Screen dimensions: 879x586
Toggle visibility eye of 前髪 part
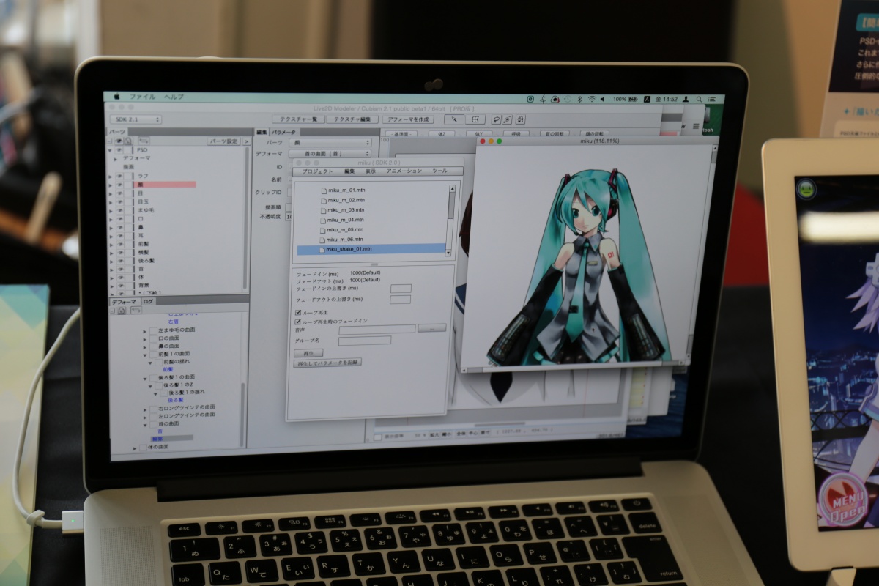pyautogui.click(x=120, y=244)
